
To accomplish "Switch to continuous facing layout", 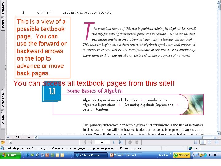I will tap(210, 142).
